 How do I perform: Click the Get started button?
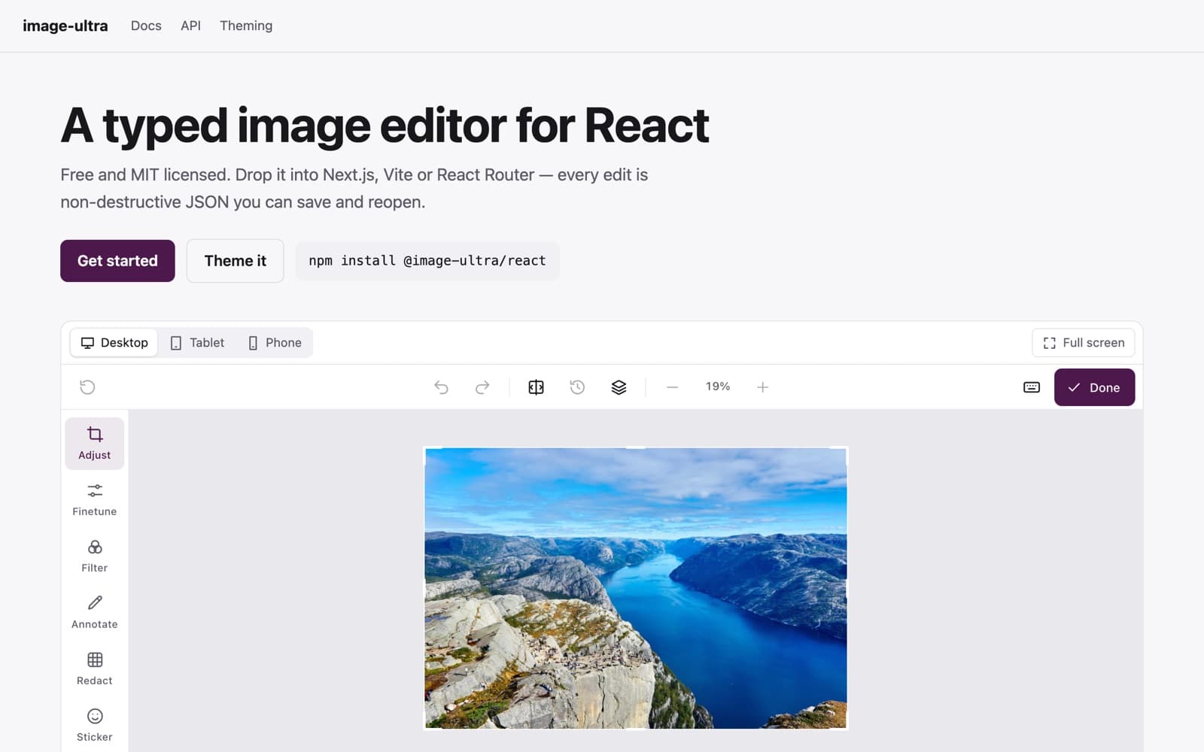(117, 261)
